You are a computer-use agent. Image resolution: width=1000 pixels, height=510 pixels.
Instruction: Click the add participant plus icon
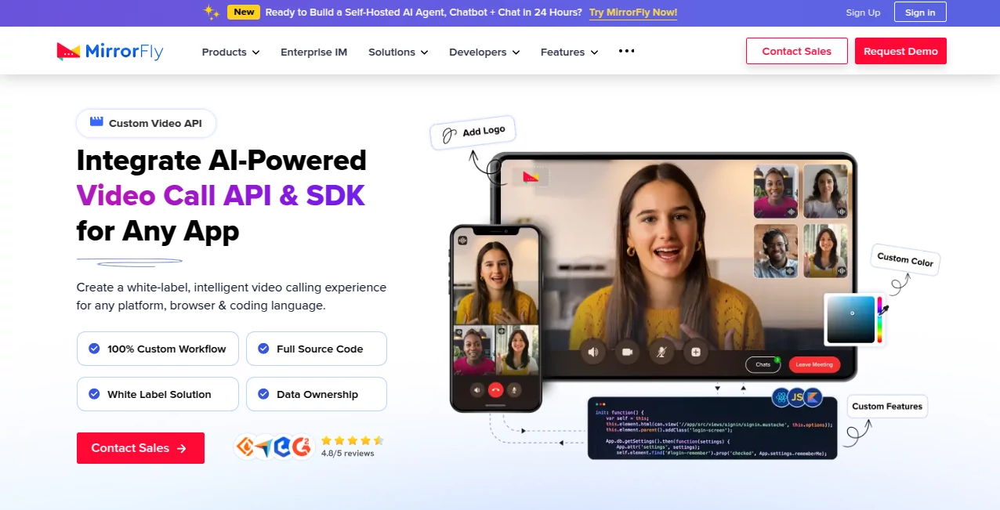696,352
